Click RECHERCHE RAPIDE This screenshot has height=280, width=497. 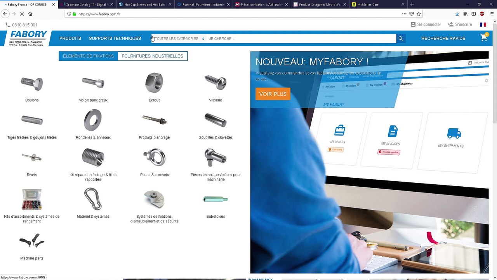pyautogui.click(x=443, y=38)
